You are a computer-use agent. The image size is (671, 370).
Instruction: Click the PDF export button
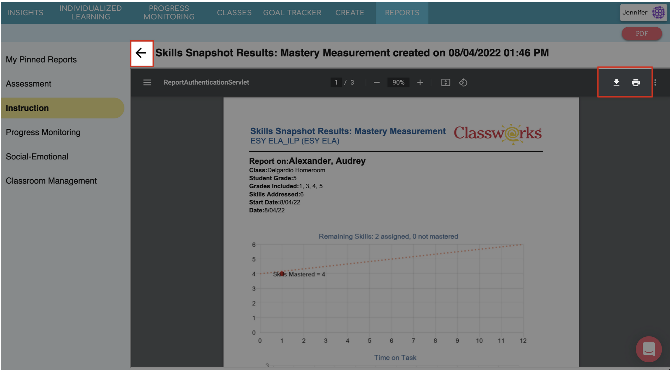(641, 33)
